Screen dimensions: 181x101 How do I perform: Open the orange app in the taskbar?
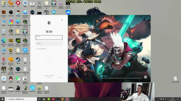pyautogui.click(x=62, y=99)
